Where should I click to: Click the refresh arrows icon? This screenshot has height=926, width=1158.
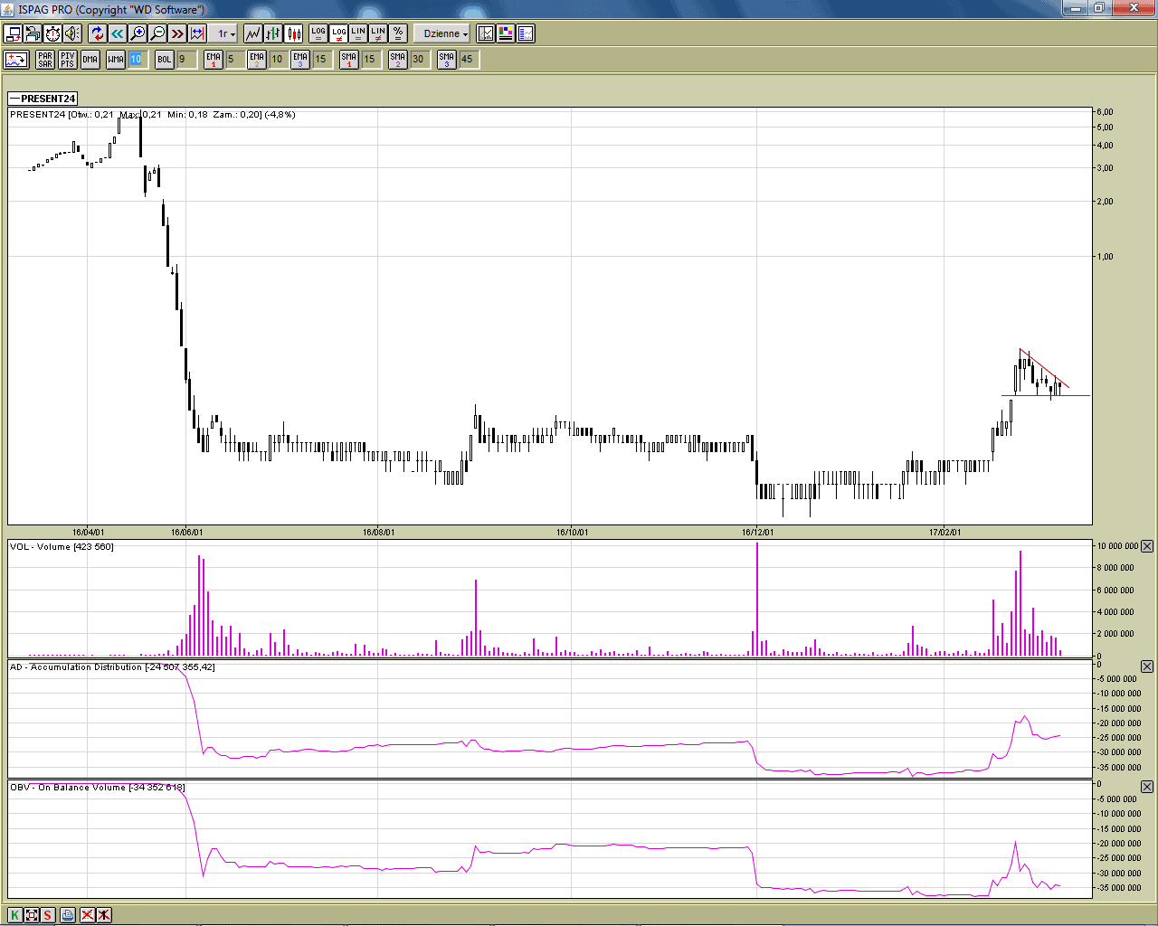pos(98,33)
